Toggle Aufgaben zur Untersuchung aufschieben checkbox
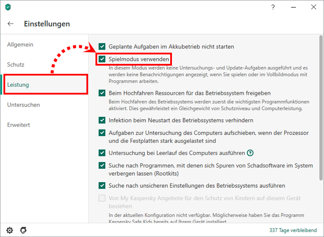Viewport: 324px width, 237px height. 102,133
